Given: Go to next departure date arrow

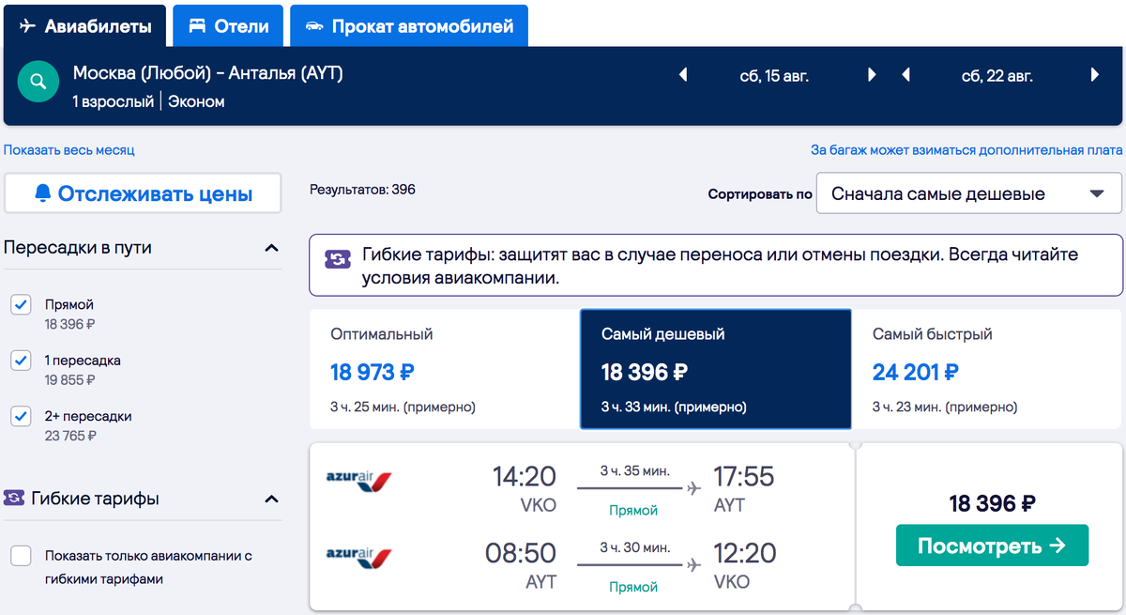Looking at the screenshot, I should tap(872, 75).
